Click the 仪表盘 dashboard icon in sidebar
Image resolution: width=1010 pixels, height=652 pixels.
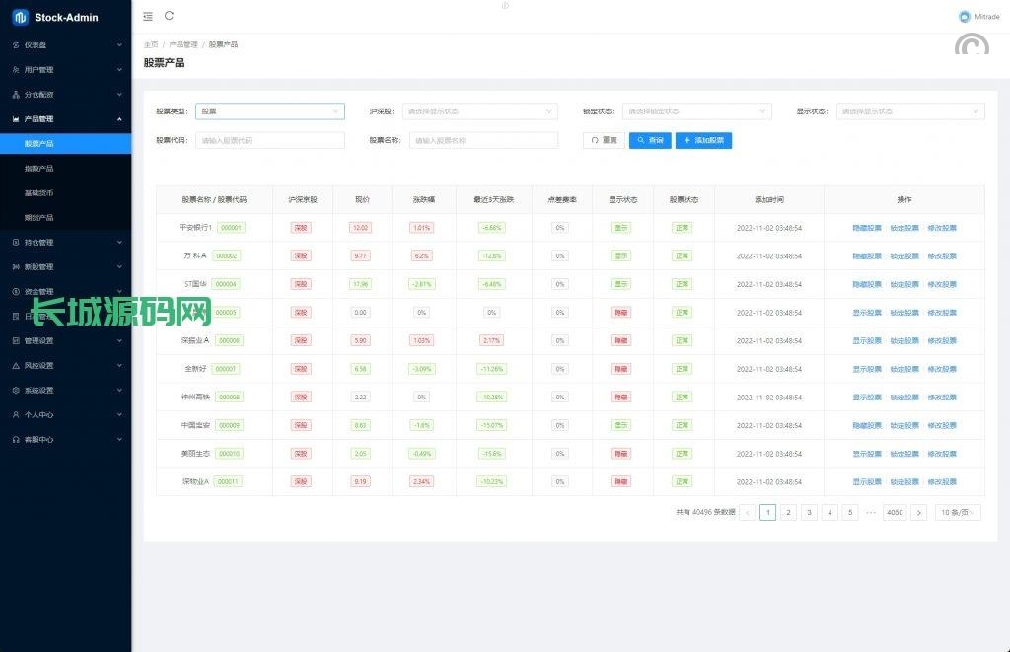pos(15,45)
